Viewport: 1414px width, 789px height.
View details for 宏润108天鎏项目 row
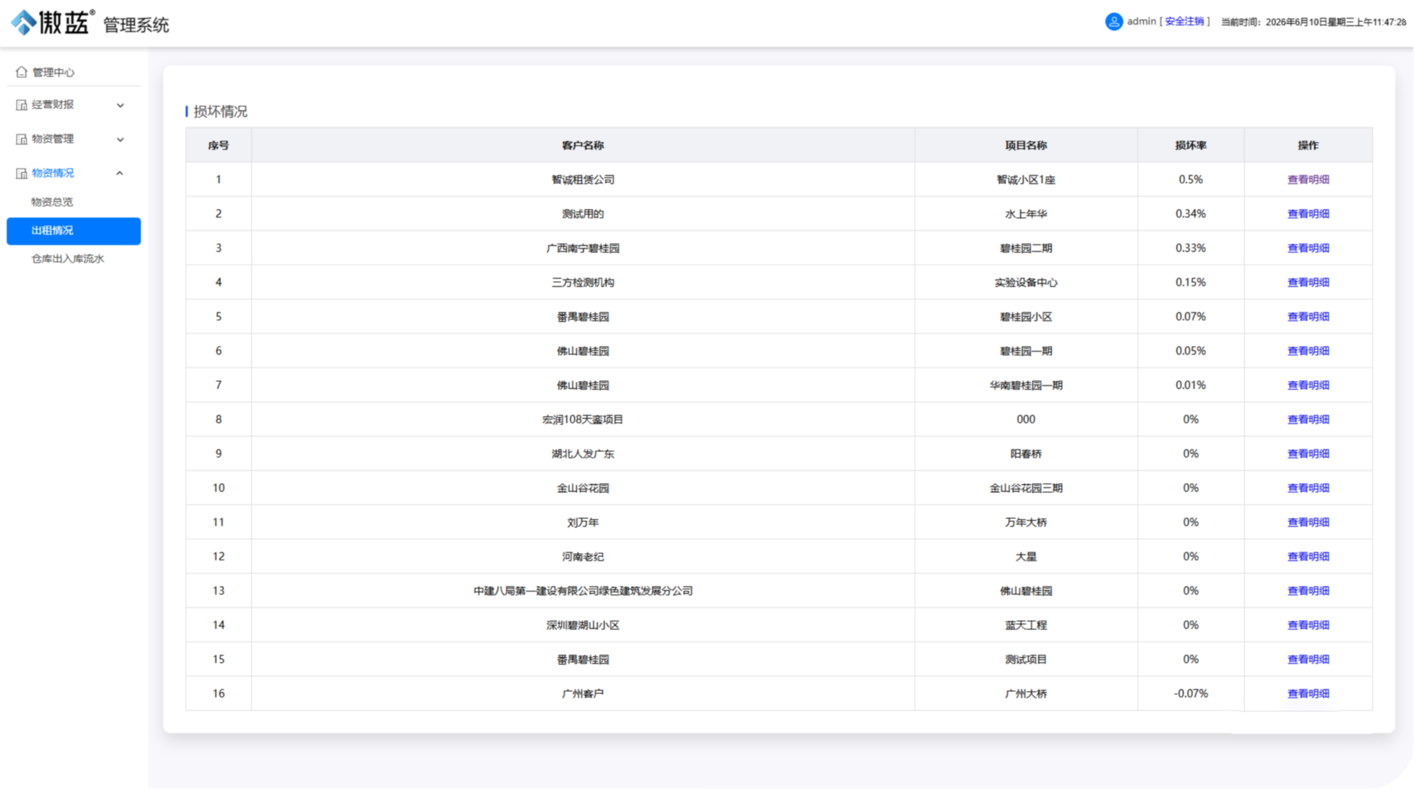click(1307, 419)
